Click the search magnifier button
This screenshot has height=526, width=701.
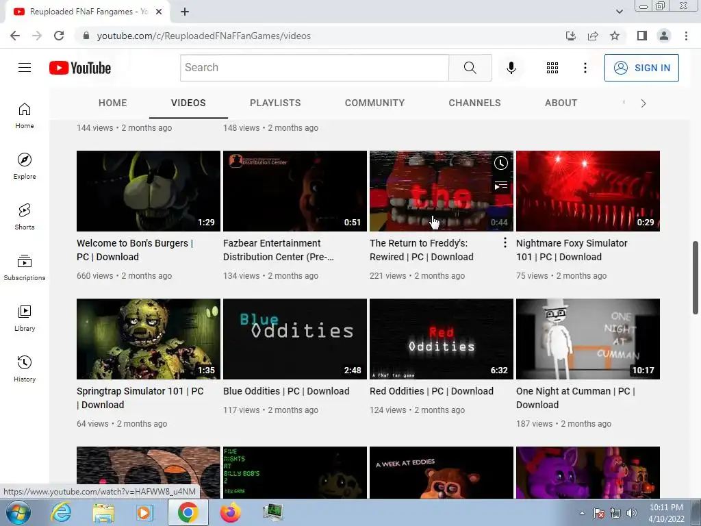click(470, 68)
